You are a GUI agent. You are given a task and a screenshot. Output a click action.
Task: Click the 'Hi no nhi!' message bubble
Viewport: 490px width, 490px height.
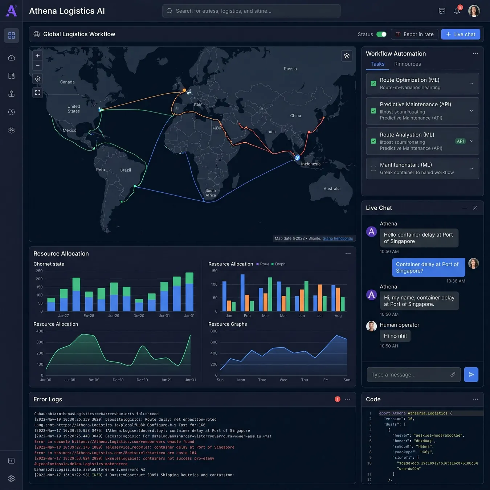coord(395,336)
